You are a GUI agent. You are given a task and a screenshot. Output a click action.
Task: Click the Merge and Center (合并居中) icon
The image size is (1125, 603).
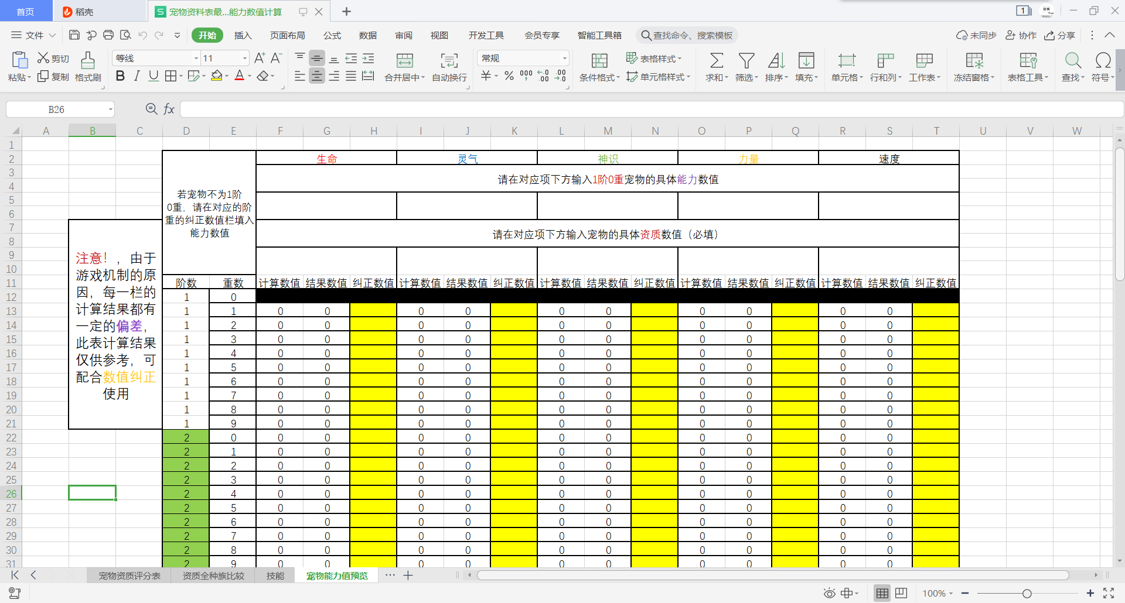405,60
